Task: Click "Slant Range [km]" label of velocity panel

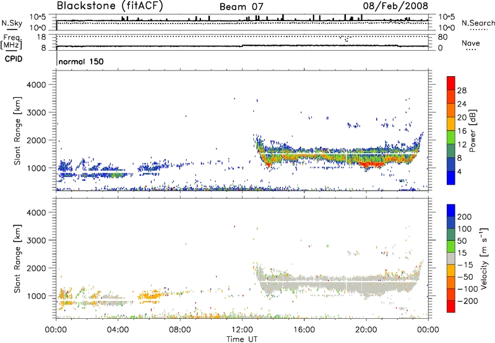Action: click(x=17, y=259)
